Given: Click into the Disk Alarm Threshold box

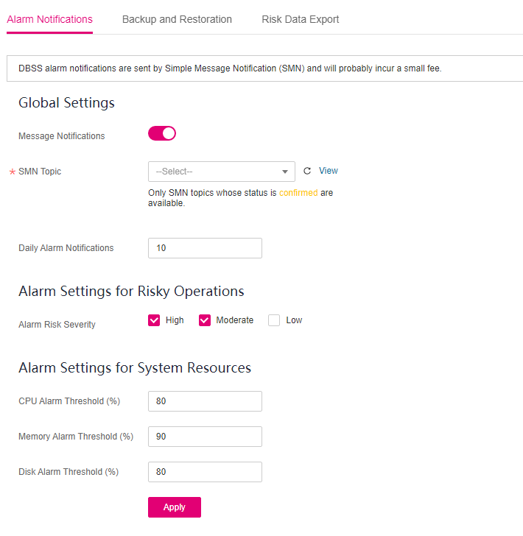Looking at the screenshot, I should point(205,472).
